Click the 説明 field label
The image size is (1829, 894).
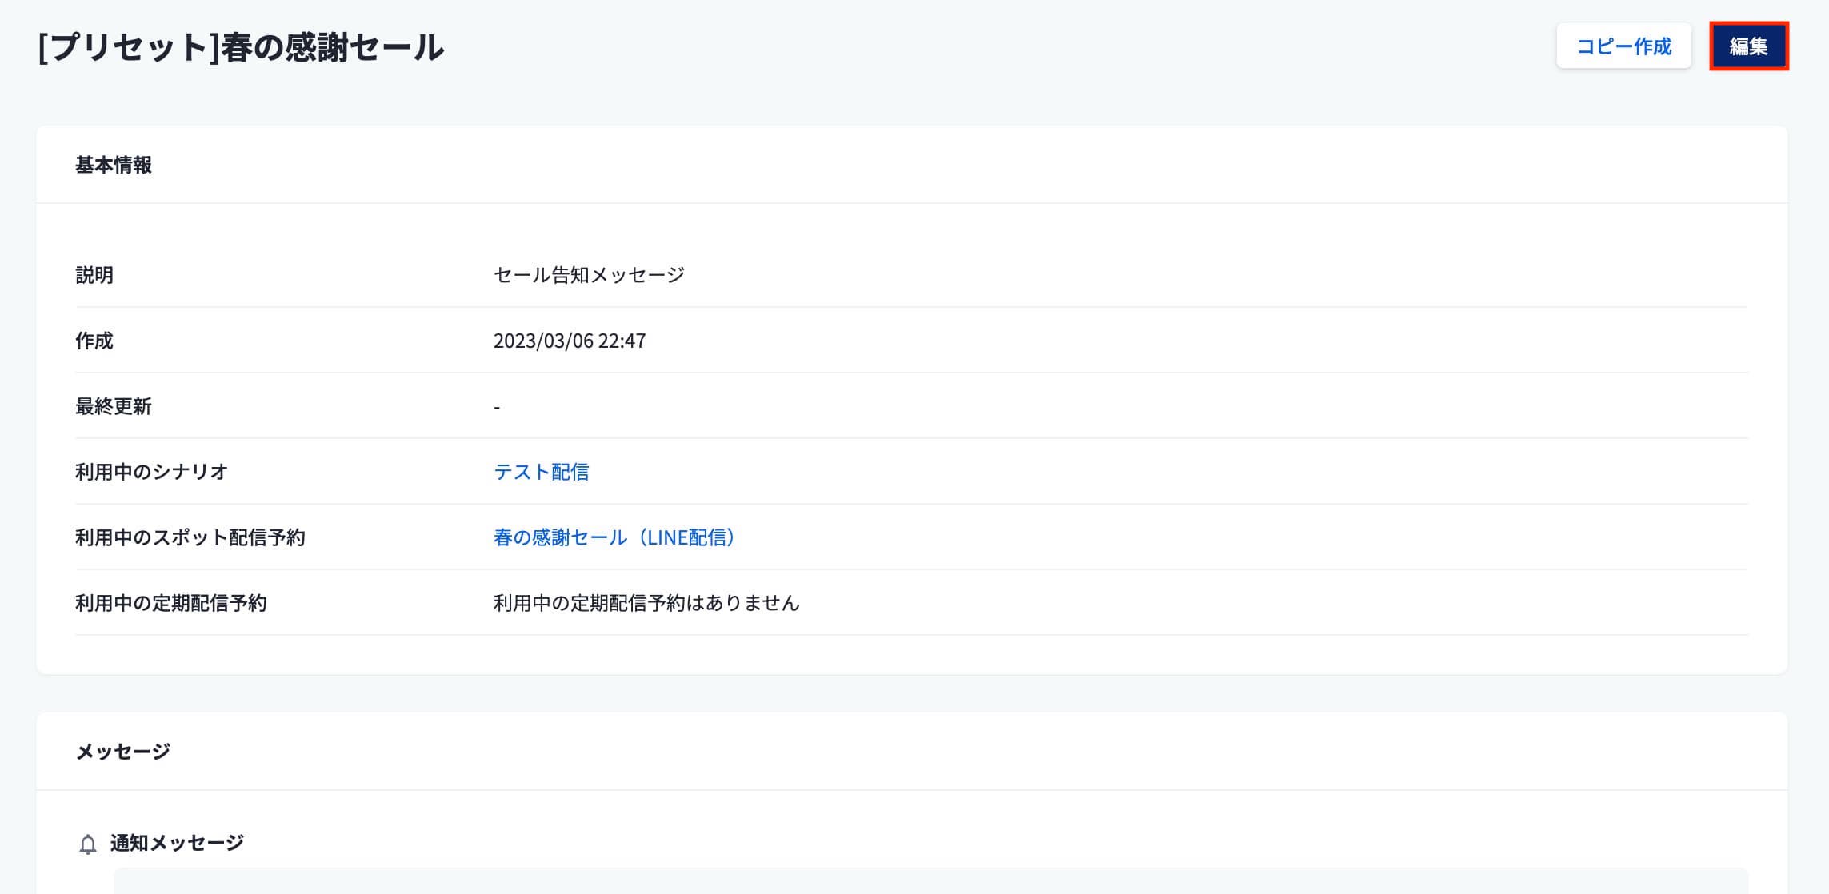point(94,275)
